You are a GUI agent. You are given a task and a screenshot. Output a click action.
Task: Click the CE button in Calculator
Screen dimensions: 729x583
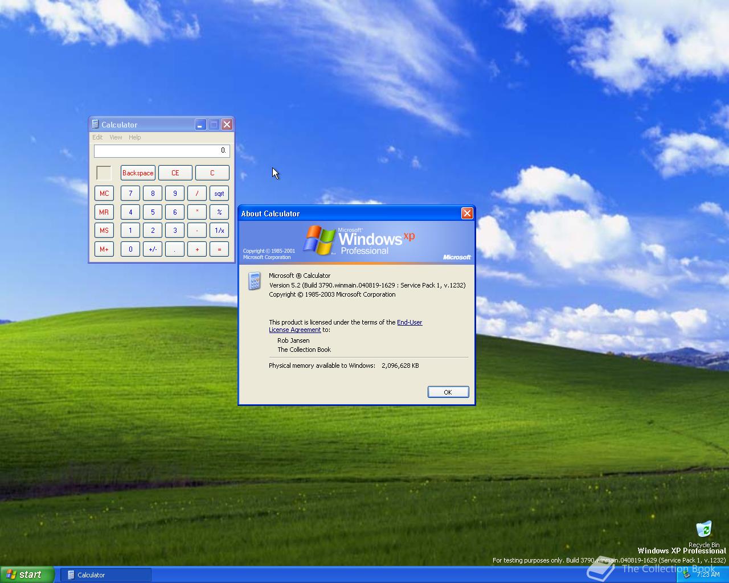pyautogui.click(x=175, y=173)
